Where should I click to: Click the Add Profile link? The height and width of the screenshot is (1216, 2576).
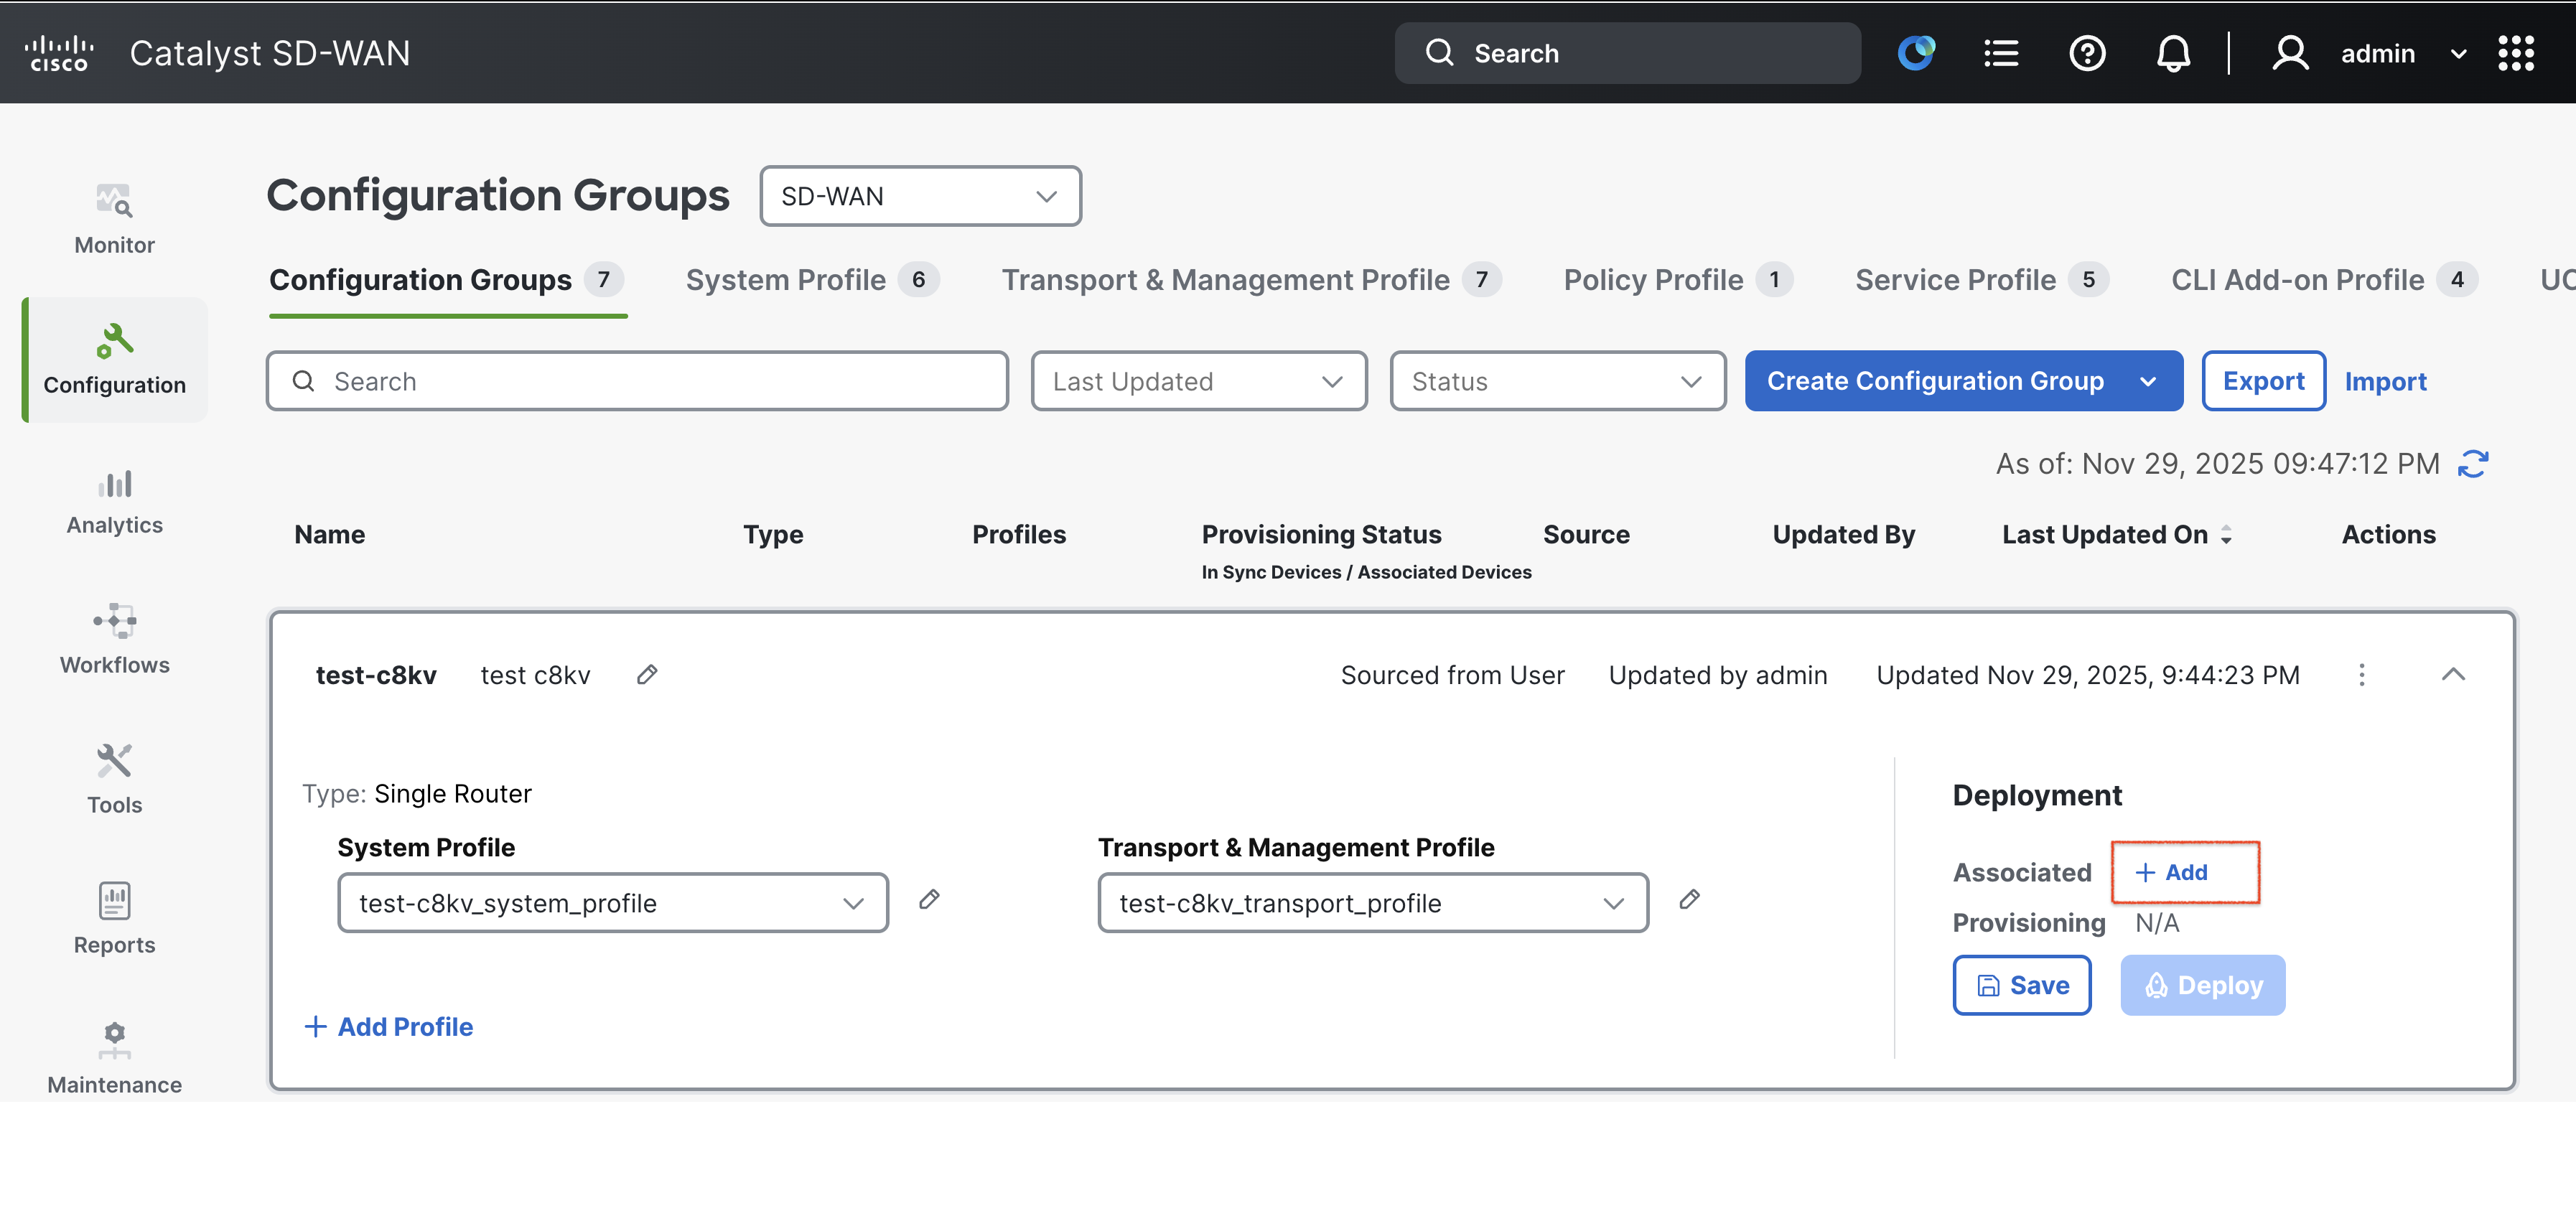click(x=389, y=1026)
